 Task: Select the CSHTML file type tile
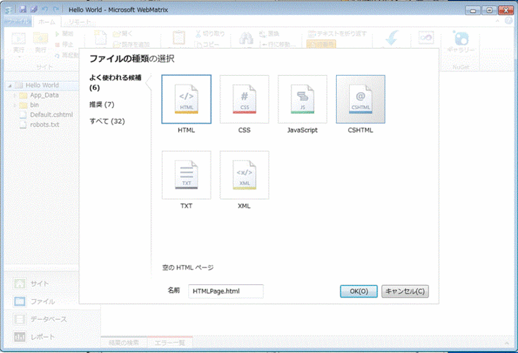coord(361,99)
